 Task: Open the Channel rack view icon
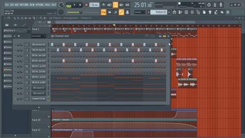click(186, 12)
